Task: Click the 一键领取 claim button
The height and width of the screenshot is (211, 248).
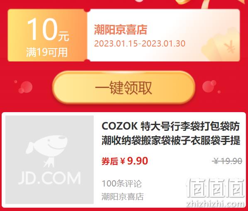Action: tap(124, 88)
